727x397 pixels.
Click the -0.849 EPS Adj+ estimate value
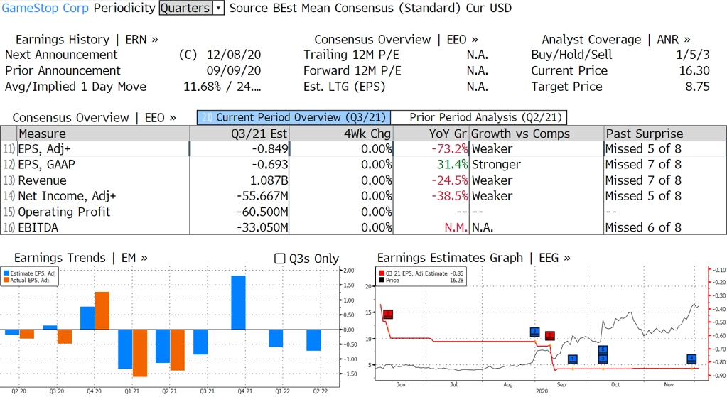270,148
